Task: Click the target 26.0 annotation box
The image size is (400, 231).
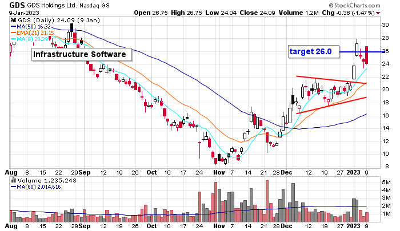Action: [x=314, y=52]
